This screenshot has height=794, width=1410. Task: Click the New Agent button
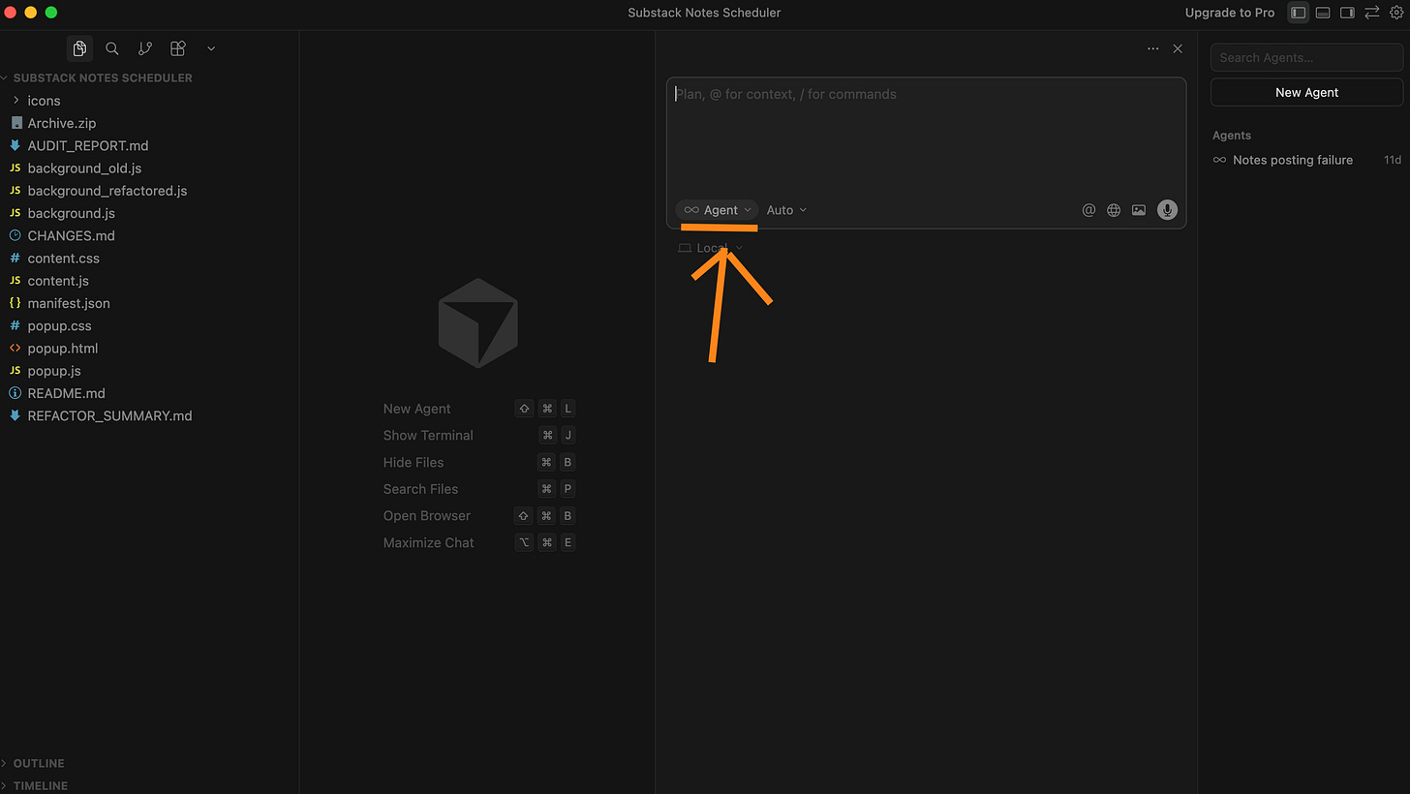coord(1306,92)
